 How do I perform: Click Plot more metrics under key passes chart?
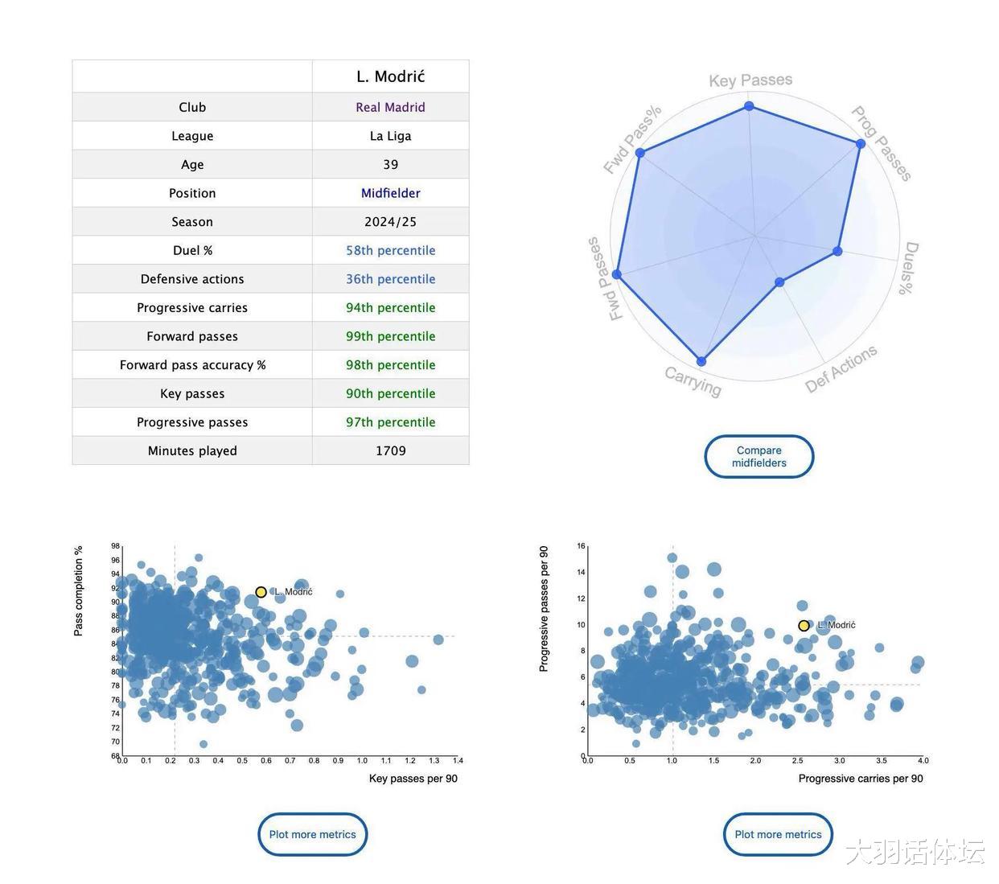coord(312,834)
